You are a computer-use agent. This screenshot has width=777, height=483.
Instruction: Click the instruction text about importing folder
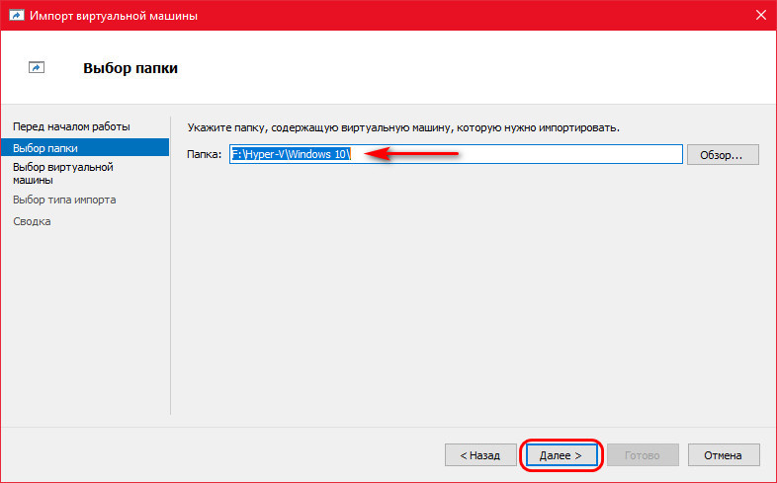tap(403, 127)
